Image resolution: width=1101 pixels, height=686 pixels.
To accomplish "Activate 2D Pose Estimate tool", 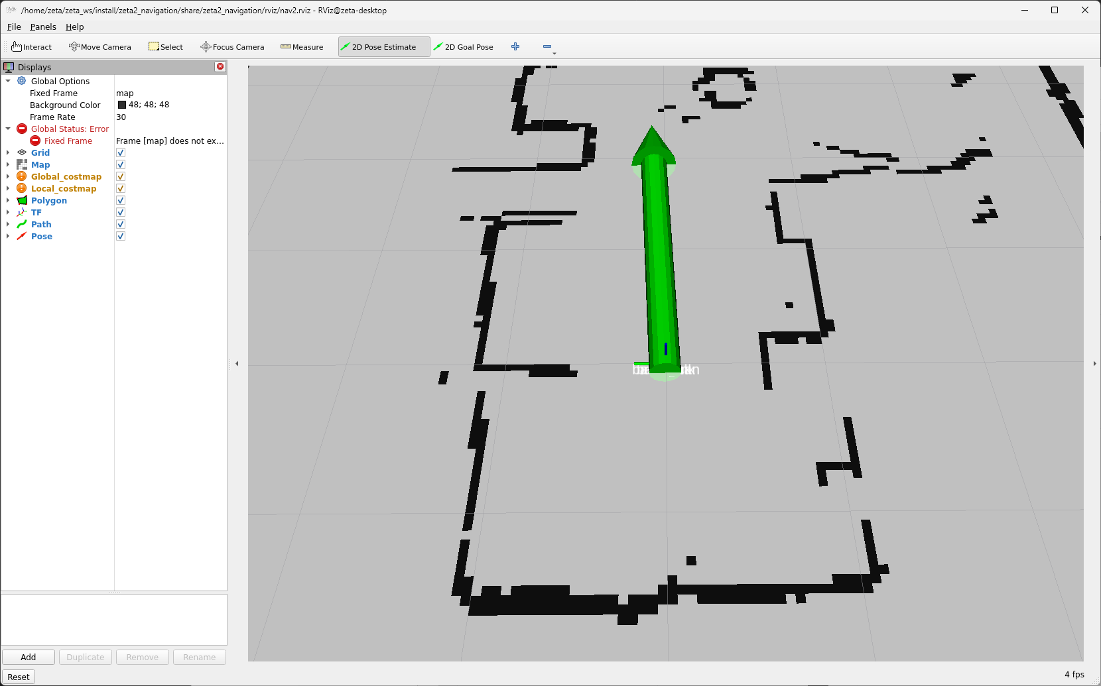I will 384,47.
